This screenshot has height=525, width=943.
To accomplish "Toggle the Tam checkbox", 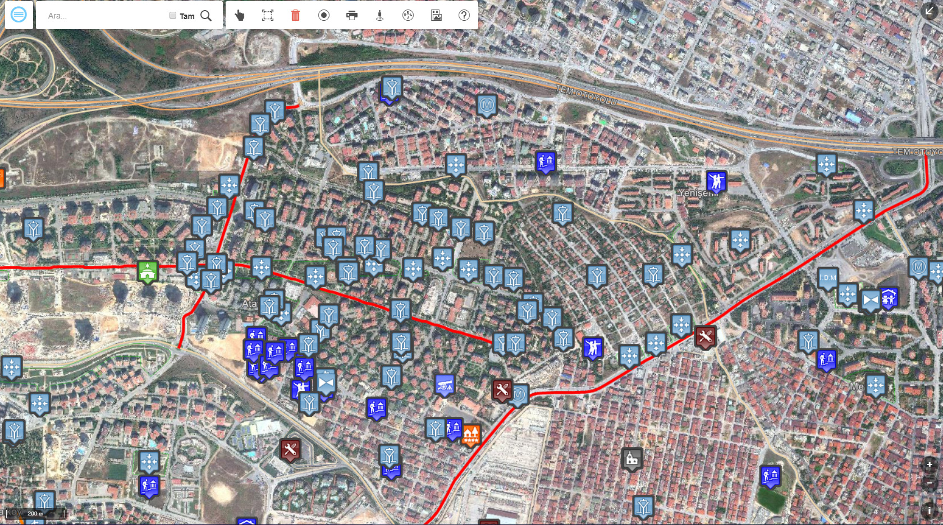I will point(173,16).
